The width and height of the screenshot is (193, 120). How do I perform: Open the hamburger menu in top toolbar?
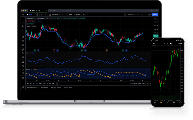point(23,14)
